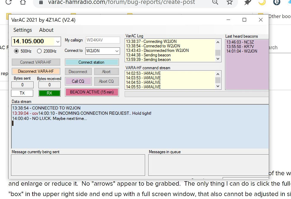Open the About menu in VarAC

click(46, 30)
